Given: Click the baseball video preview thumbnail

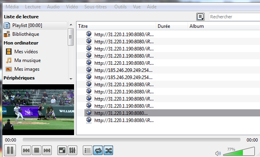Looking at the screenshot, I should pos(38,109).
